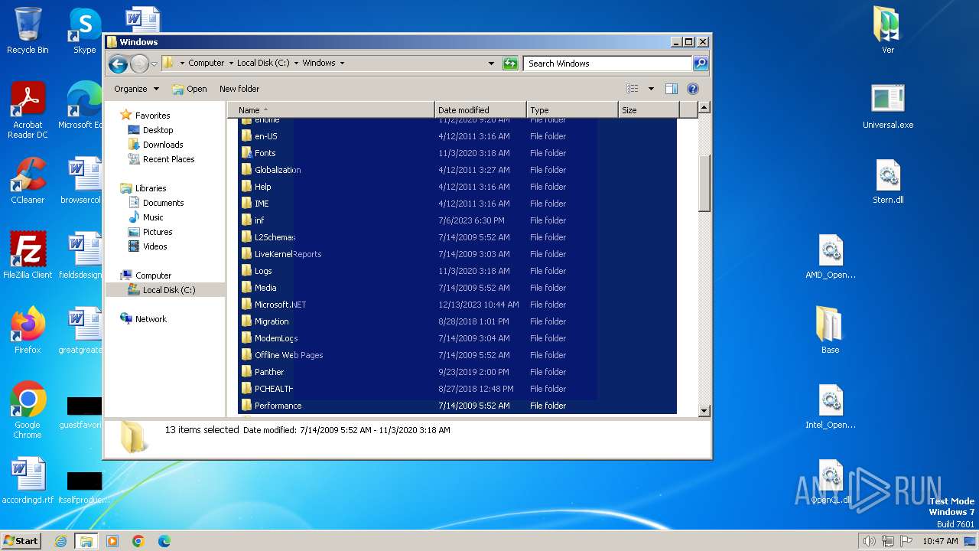This screenshot has height=551, width=979.
Task: Open Explorer help icon
Action: point(693,89)
